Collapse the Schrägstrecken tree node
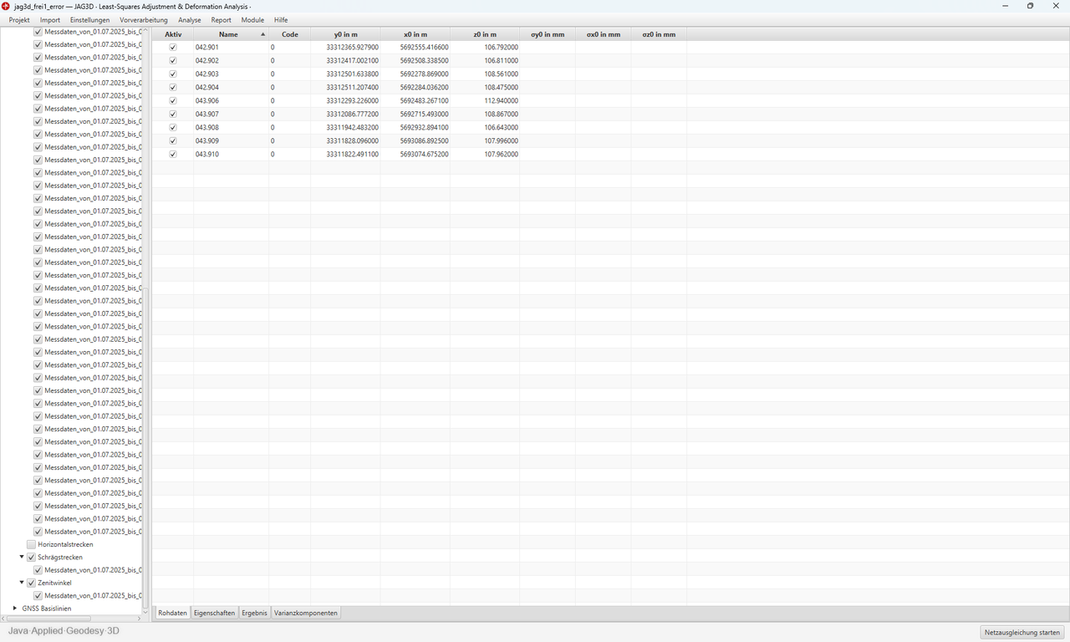 (22, 557)
